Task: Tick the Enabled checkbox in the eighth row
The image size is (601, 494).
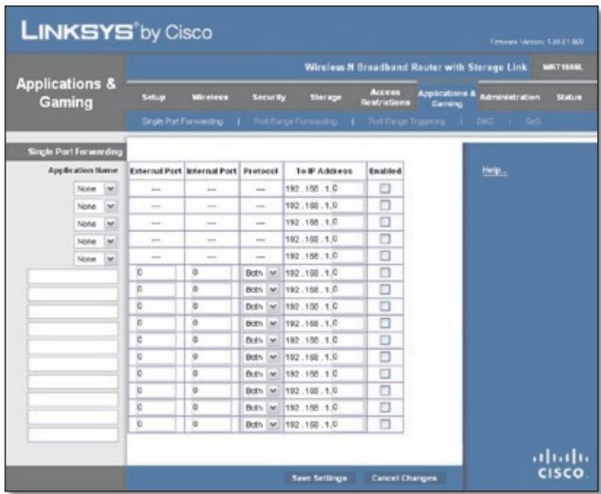Action: coord(385,306)
